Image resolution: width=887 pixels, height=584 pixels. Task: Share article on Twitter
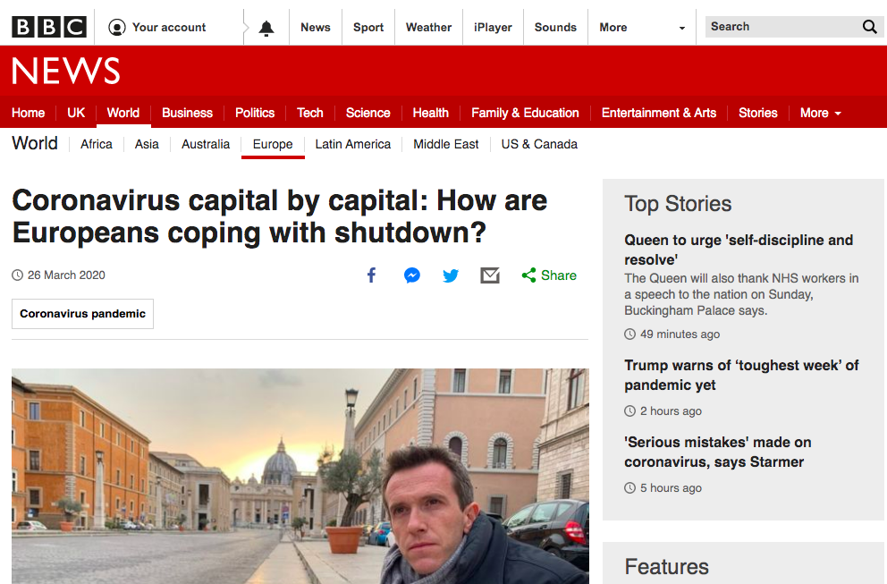451,275
